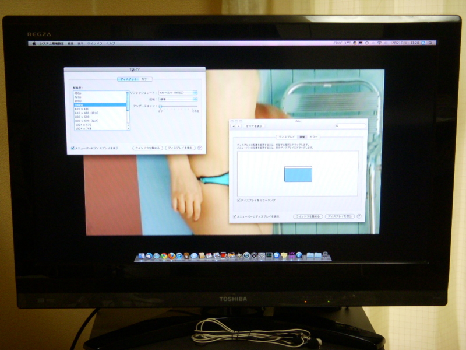Toggle ディスプレイをミラーリング checkbox
Image resolution: width=466 pixels, height=350 pixels.
point(239,200)
